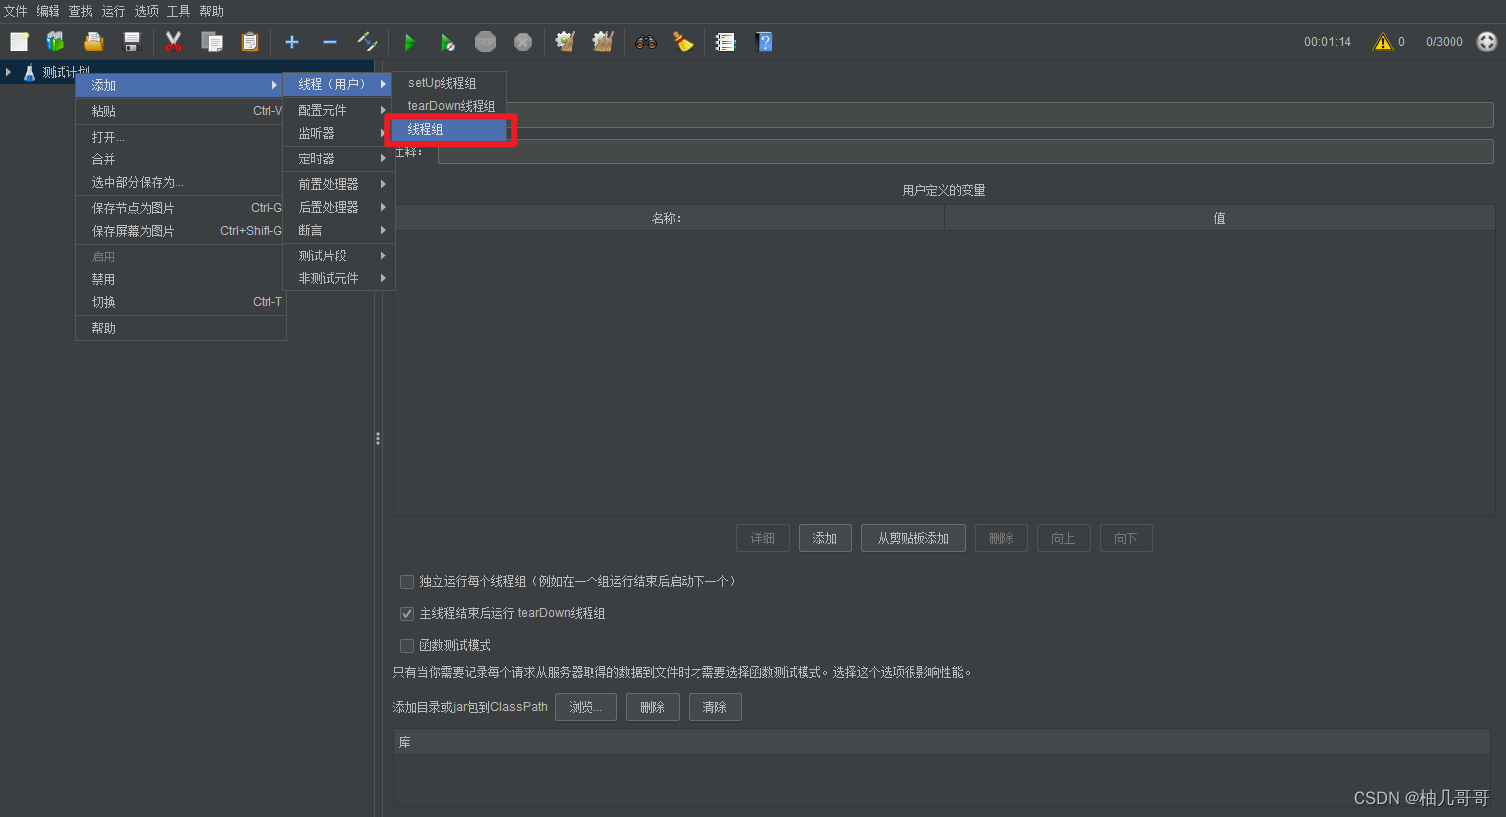Expand the 线程(用户) submenu
The image size is (1506, 817).
click(339, 84)
